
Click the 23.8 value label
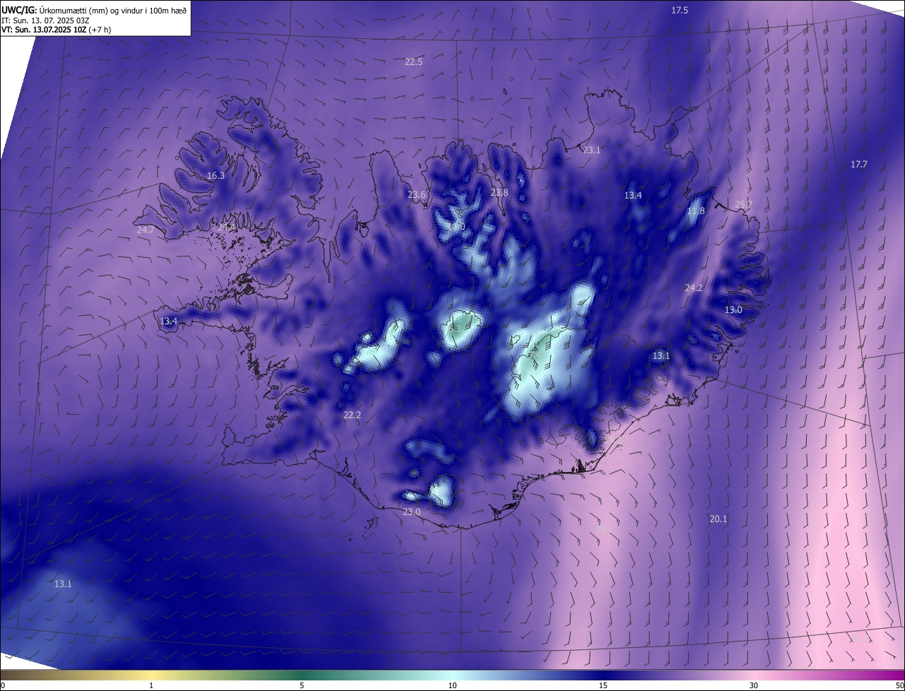pyautogui.click(x=499, y=192)
